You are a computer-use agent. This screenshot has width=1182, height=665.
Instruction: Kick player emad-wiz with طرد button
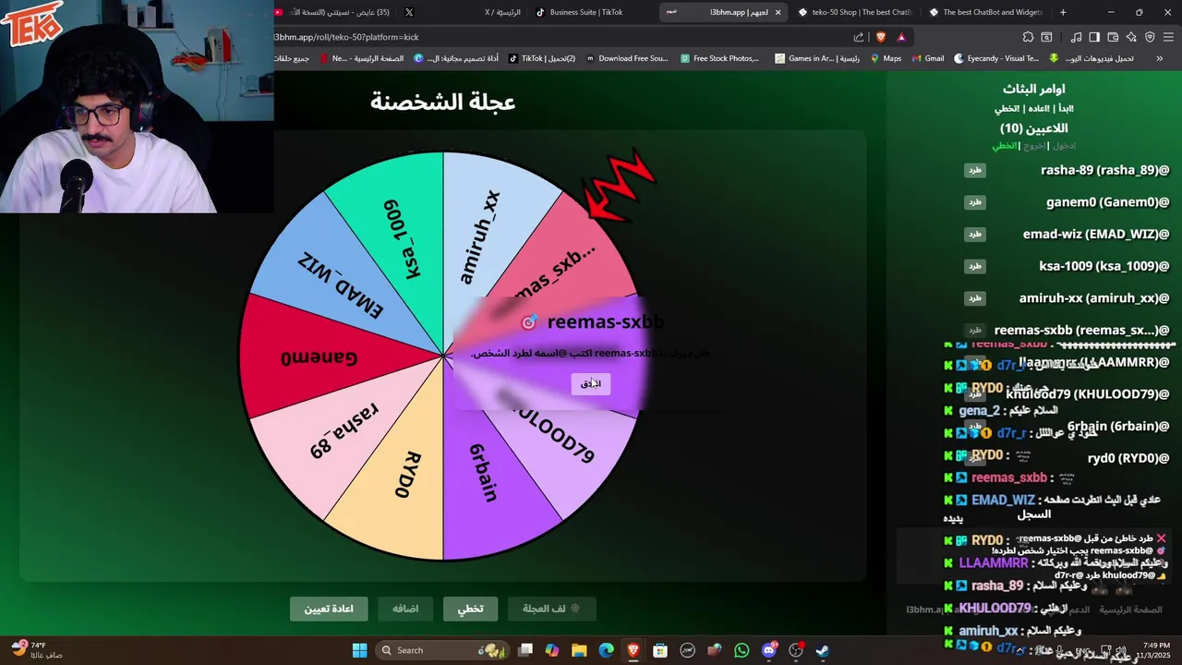[975, 235]
